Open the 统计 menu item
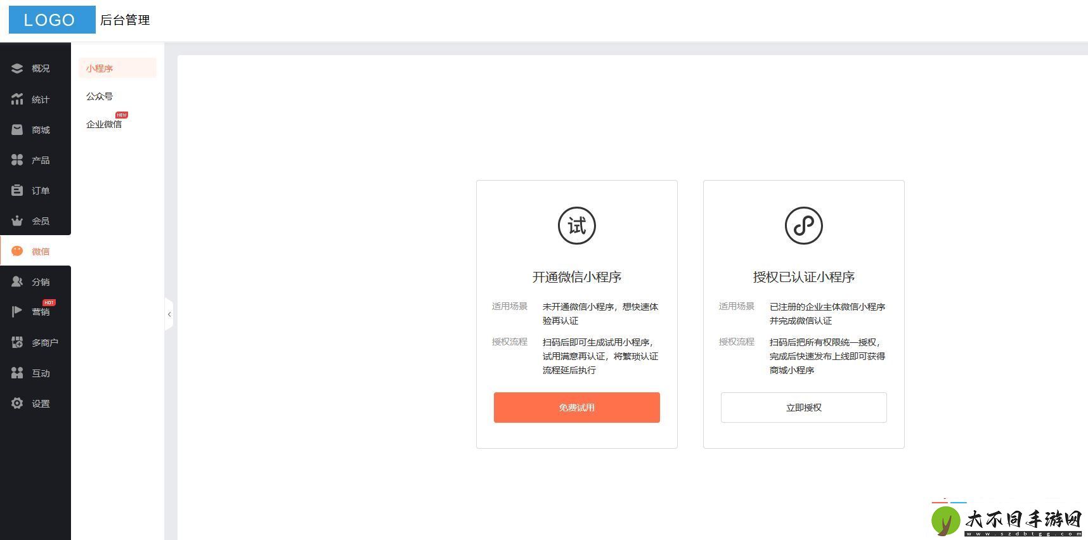The image size is (1088, 540). pos(41,100)
